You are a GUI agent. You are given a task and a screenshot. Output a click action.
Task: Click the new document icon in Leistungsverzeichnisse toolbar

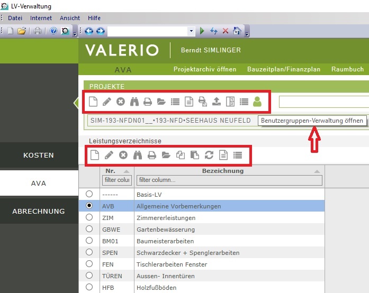pos(94,155)
